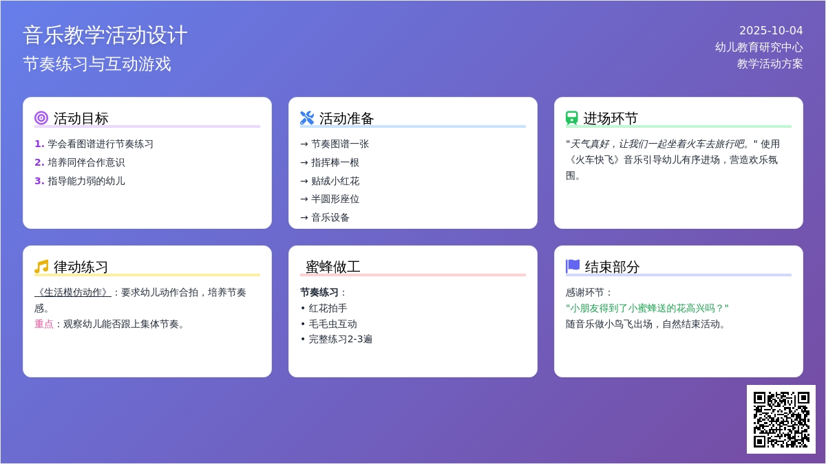The width and height of the screenshot is (826, 464).
Task: Select the main title 音乐教学活动设计
Action: (x=105, y=35)
